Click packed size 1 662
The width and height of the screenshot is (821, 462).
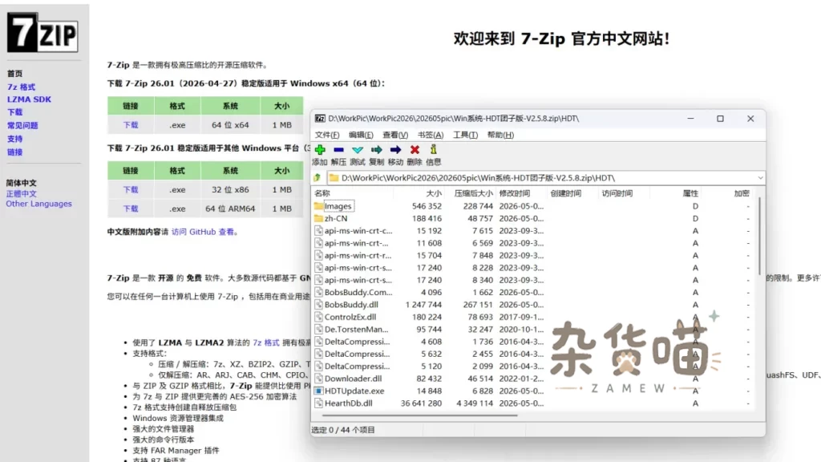[x=482, y=292]
